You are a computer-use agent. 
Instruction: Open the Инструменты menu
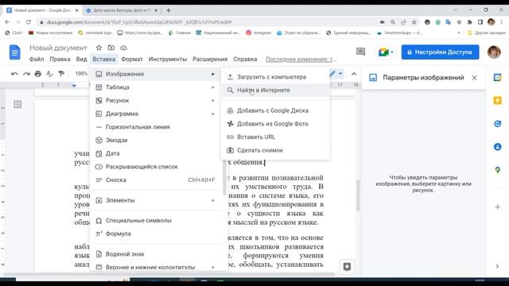pos(168,60)
